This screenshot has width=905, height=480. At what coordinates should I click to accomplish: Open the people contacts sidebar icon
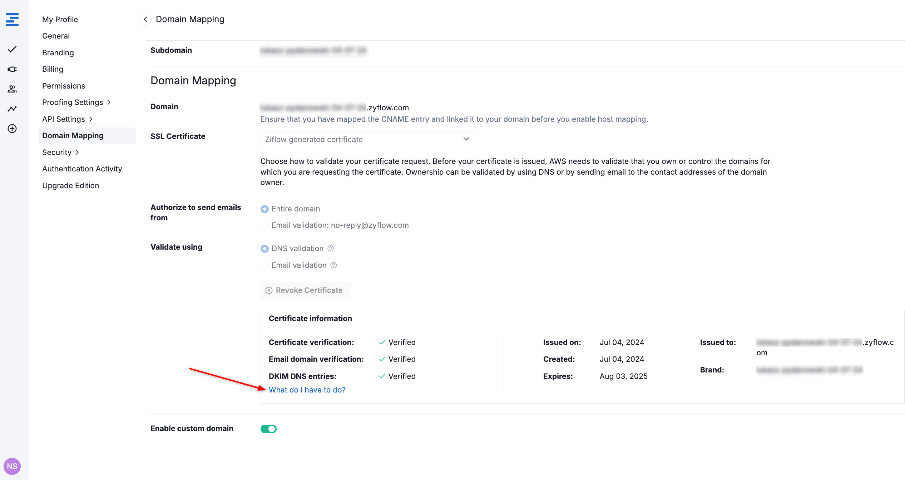click(x=12, y=89)
